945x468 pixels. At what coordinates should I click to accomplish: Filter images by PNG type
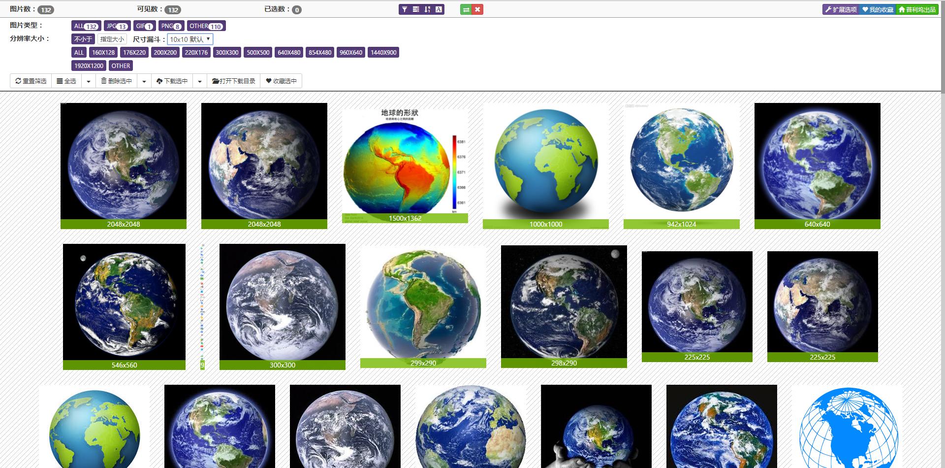tap(171, 26)
